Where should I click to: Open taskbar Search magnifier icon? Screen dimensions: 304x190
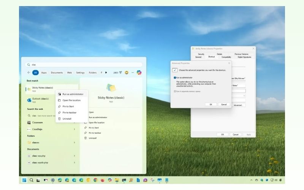coord(32,180)
